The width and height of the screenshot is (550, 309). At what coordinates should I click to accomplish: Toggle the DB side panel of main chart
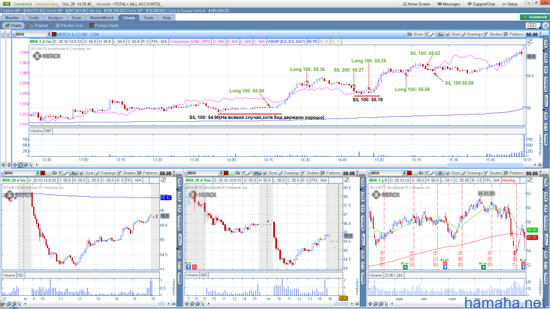tap(546, 116)
